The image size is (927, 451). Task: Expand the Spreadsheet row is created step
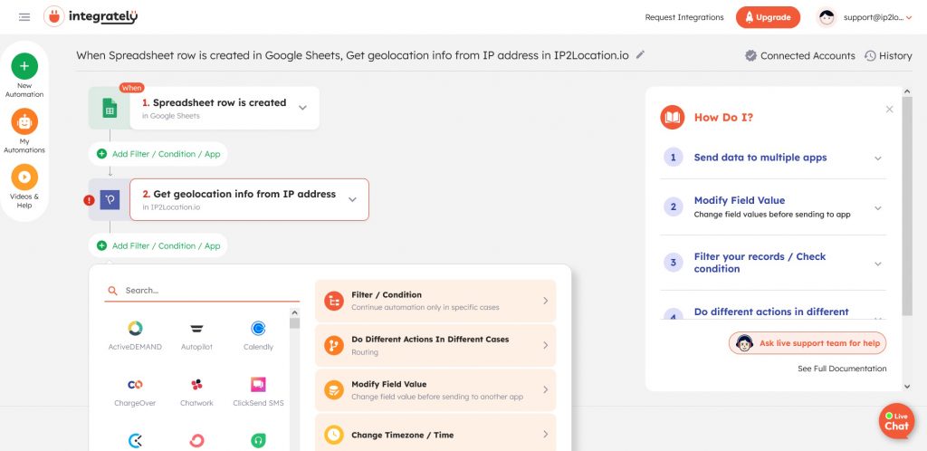(303, 108)
